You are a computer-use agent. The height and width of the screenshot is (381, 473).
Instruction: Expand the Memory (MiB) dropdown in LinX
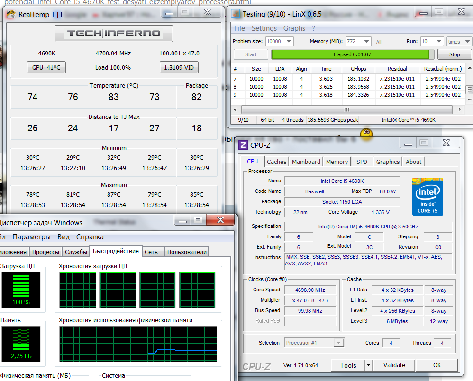coord(366,41)
